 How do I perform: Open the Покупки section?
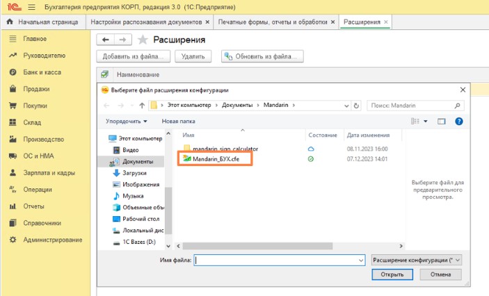coord(35,106)
